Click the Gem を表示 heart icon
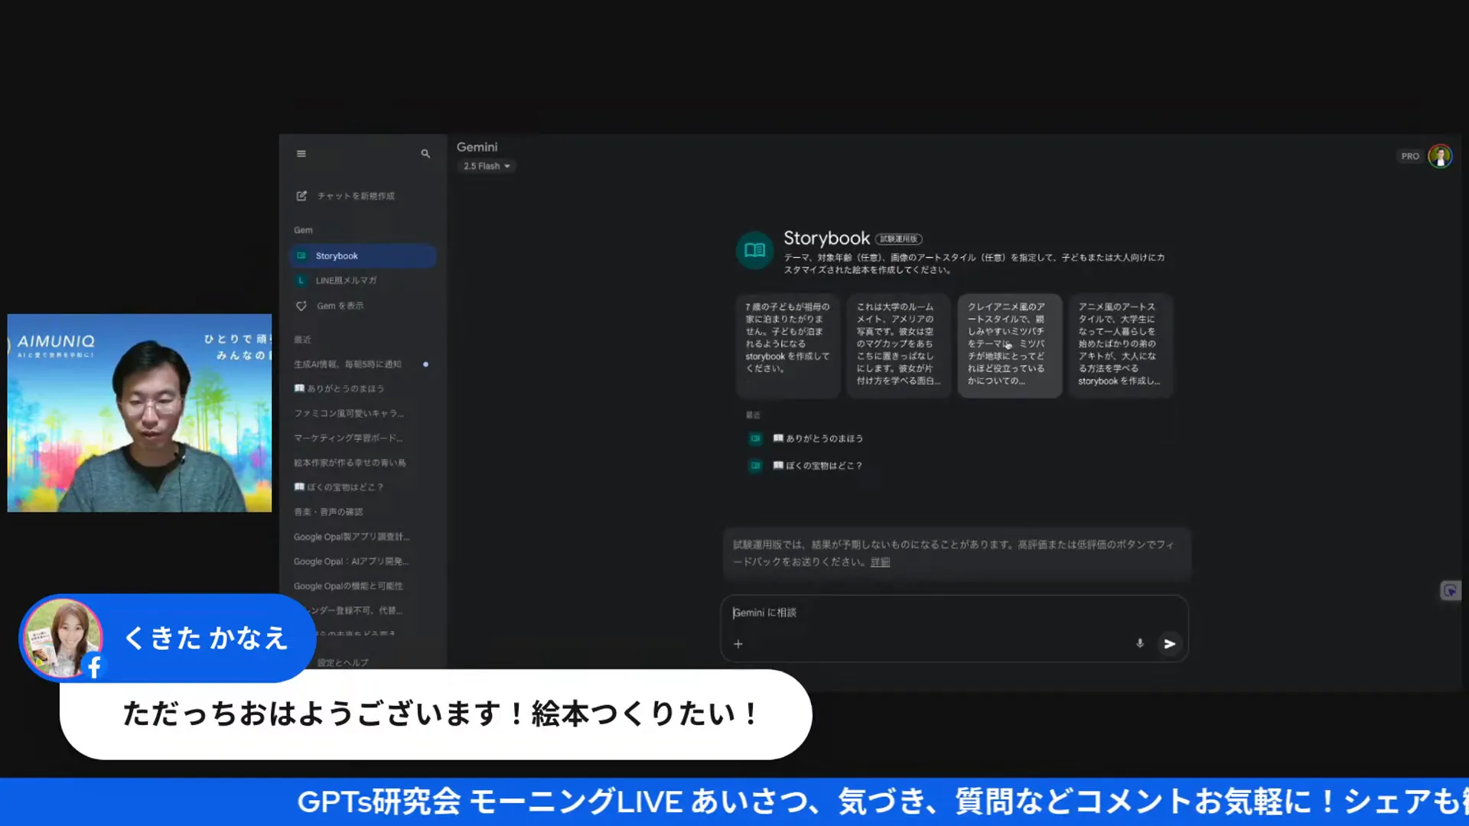This screenshot has width=1469, height=826. click(x=301, y=306)
